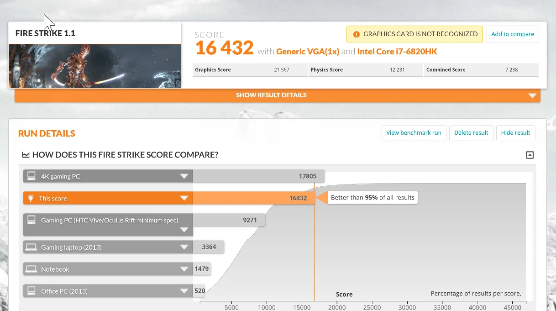
Task: Click the Graphics Score value 21 567
Action: 282,70
